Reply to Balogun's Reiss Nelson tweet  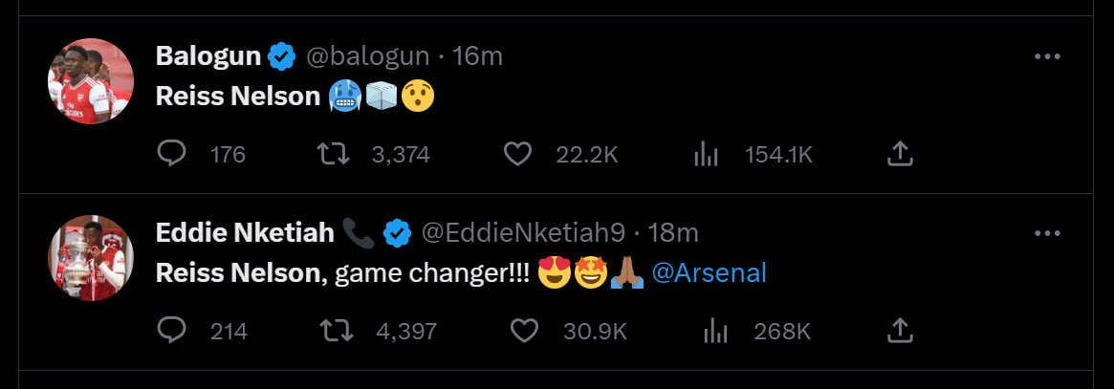click(x=171, y=154)
